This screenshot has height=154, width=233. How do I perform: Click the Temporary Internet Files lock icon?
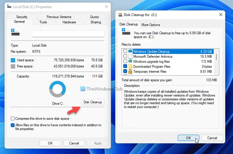point(130,71)
